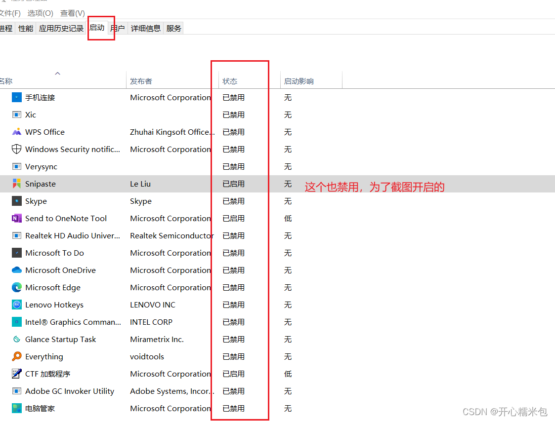Click the 手机连接 app icon

tap(17, 97)
